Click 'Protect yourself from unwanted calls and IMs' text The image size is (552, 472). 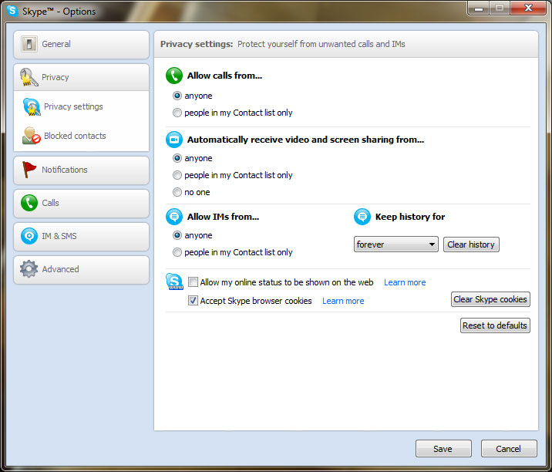(x=321, y=44)
